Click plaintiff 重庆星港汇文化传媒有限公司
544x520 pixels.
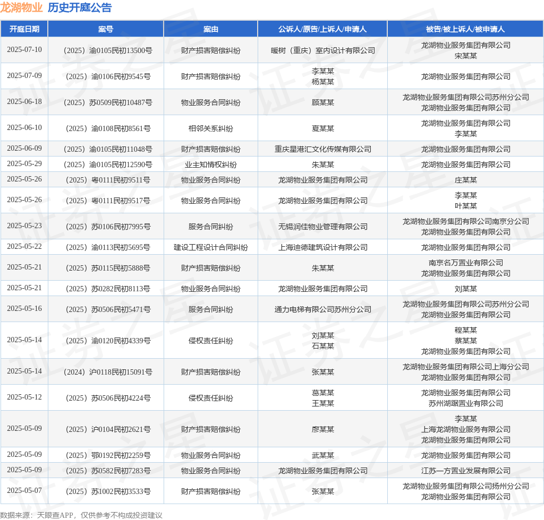(322, 149)
